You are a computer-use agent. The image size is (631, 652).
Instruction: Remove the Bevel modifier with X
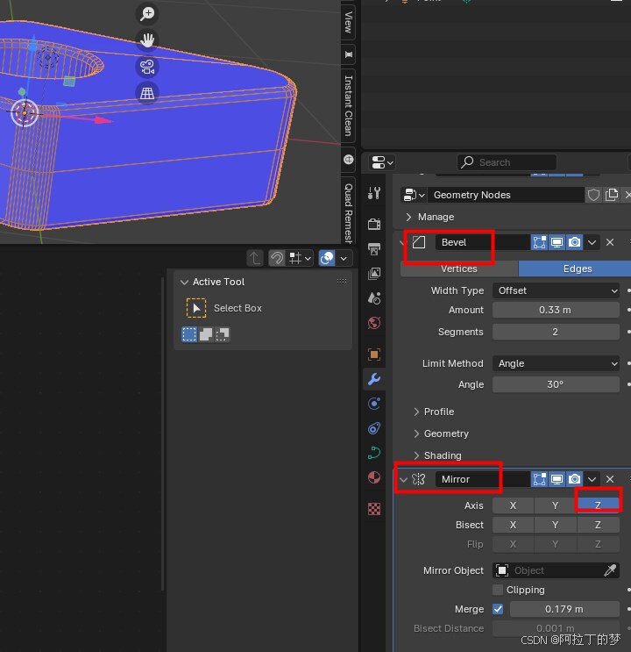coord(610,242)
